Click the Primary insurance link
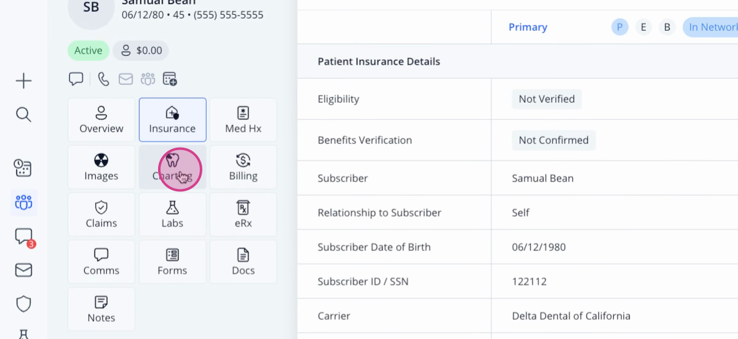Image resolution: width=738 pixels, height=339 pixels. 528,27
